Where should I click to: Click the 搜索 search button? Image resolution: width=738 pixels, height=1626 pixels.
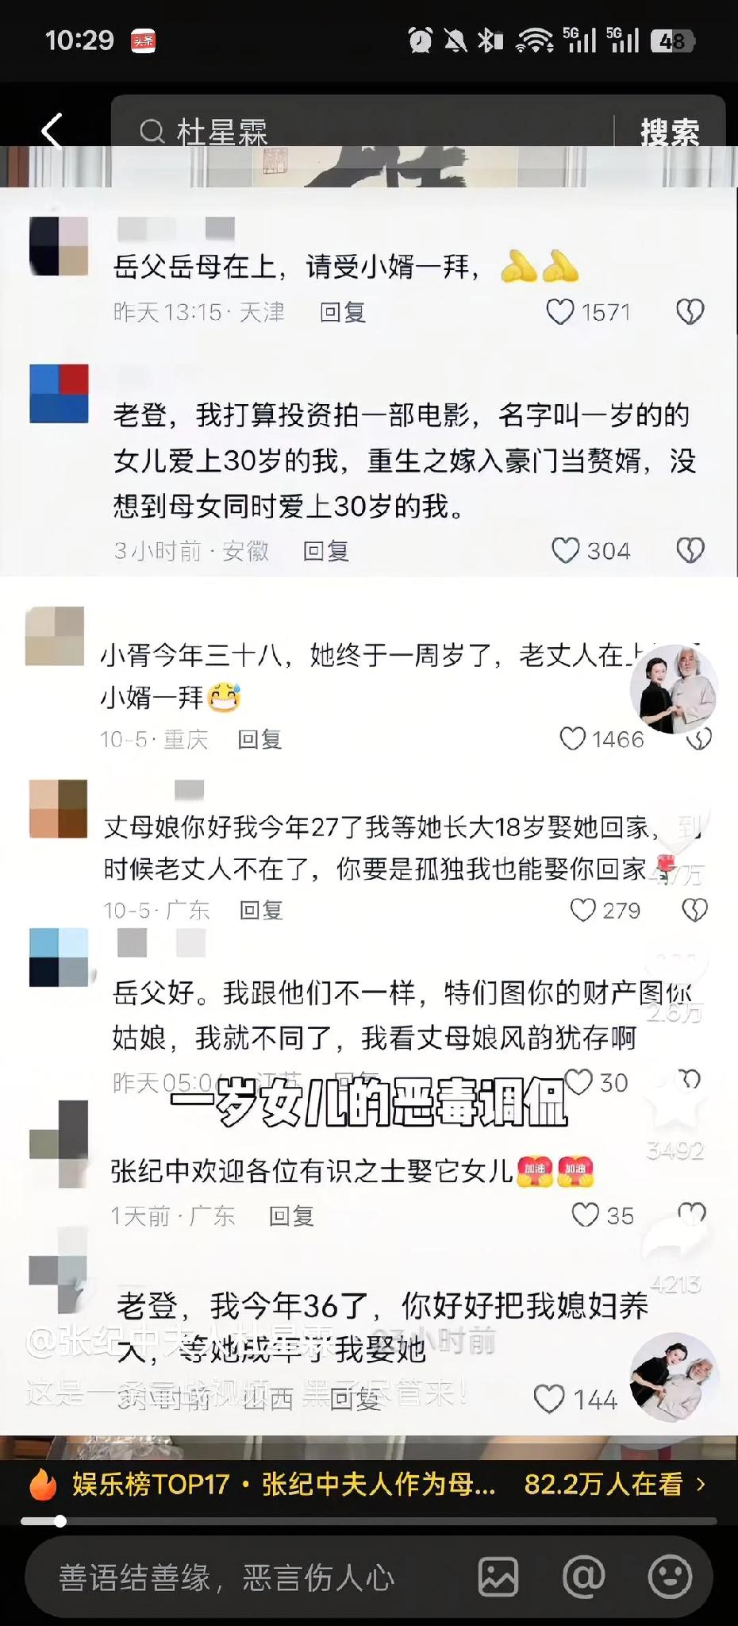pyautogui.click(x=670, y=132)
